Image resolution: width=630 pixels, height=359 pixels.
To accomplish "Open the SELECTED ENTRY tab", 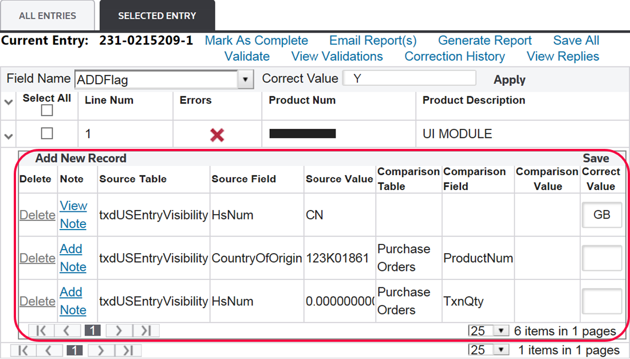I will (x=157, y=15).
